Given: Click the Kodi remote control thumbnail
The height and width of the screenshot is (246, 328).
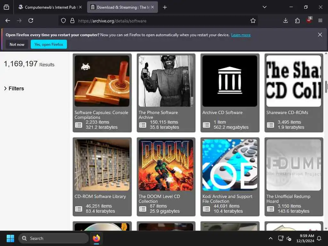Looking at the screenshot, I should (x=230, y=165).
